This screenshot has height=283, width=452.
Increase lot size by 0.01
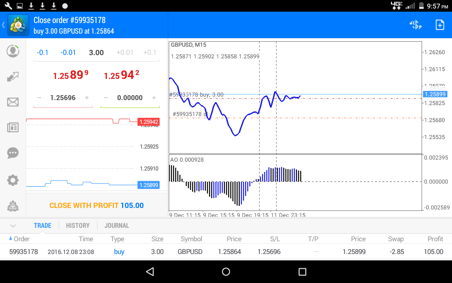[x=125, y=52]
